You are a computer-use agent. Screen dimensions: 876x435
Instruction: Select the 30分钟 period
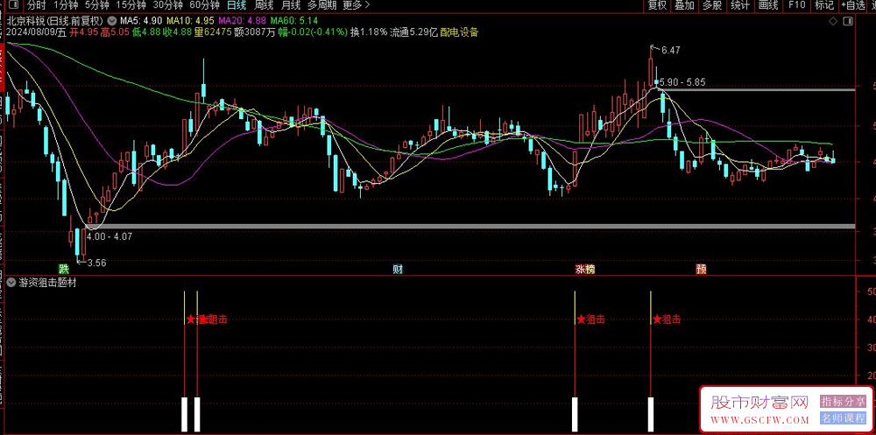[x=167, y=5]
